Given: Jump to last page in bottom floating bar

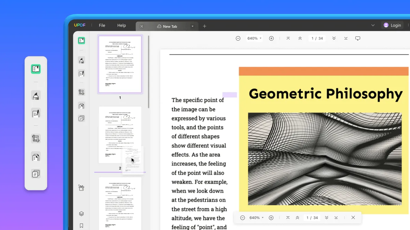Looking at the screenshot, I should pyautogui.click(x=336, y=218).
